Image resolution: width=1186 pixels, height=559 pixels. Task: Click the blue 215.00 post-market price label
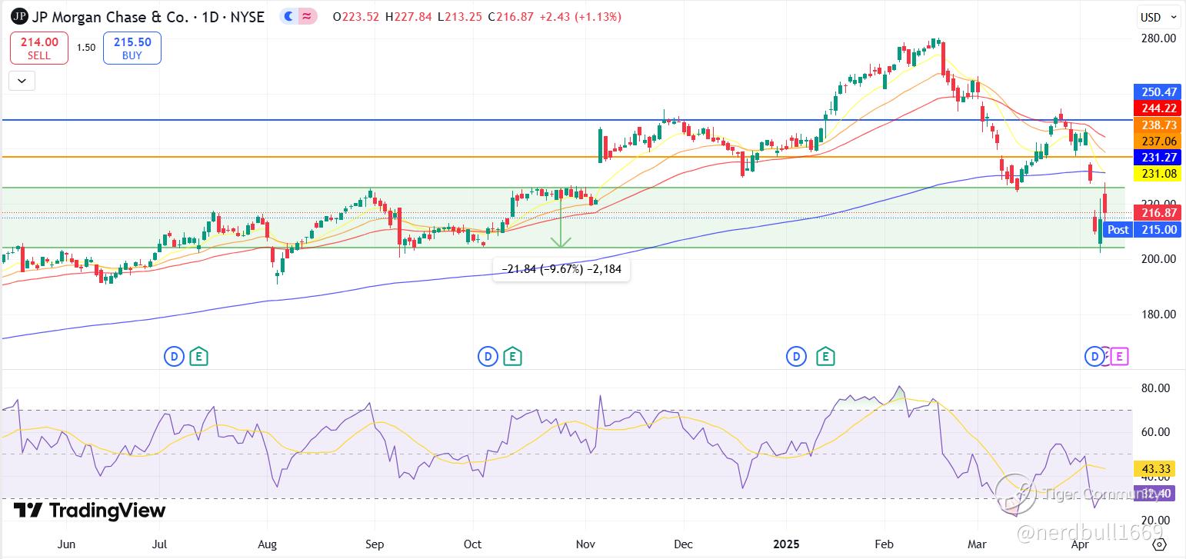click(x=1158, y=229)
